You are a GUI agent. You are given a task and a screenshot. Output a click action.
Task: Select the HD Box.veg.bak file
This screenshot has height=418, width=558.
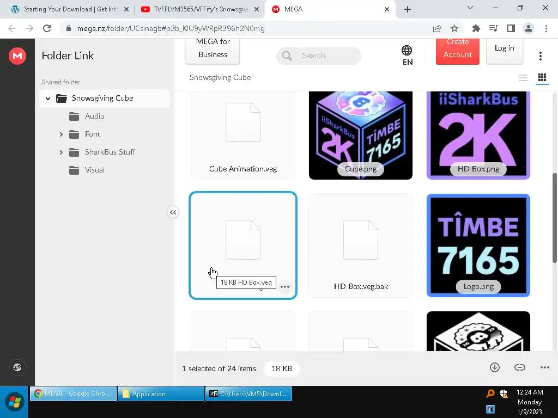pyautogui.click(x=361, y=245)
